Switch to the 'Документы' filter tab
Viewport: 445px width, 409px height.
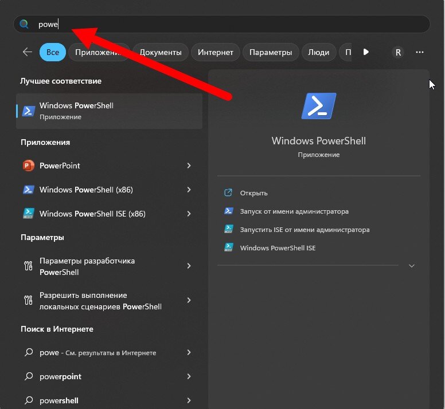pos(161,52)
